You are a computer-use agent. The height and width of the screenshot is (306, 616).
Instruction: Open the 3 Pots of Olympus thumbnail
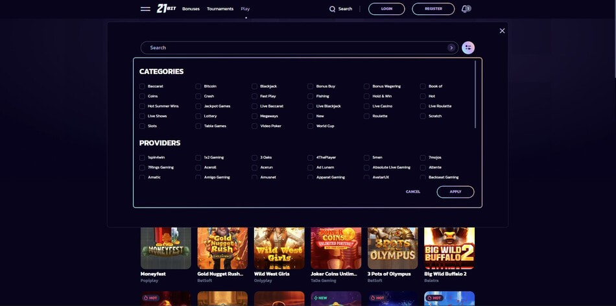point(392,248)
